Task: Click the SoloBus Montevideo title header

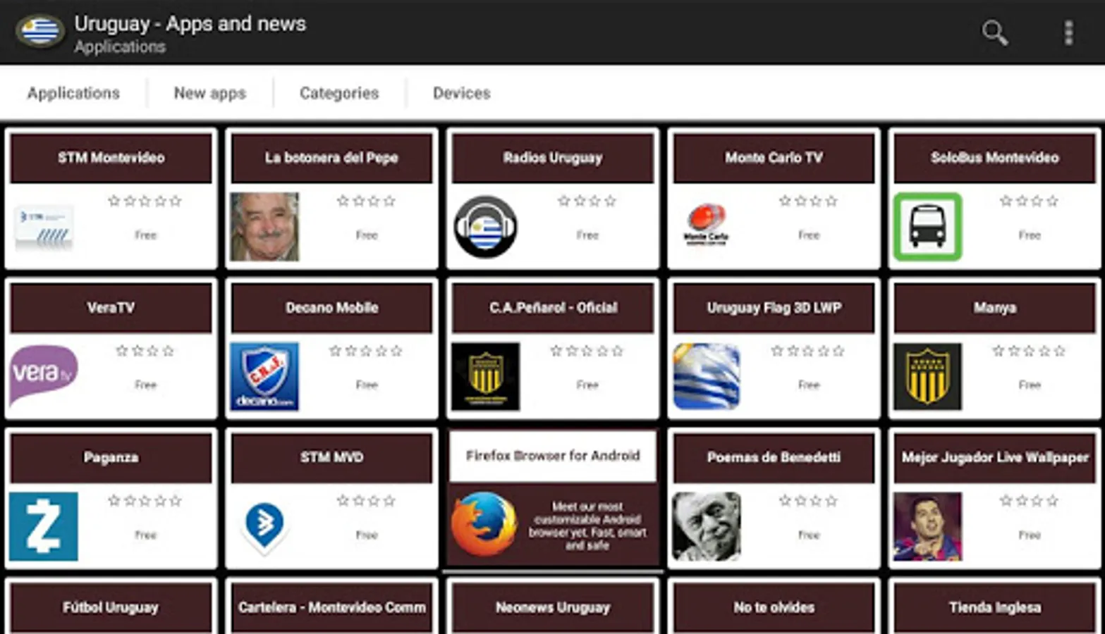Action: tap(994, 158)
